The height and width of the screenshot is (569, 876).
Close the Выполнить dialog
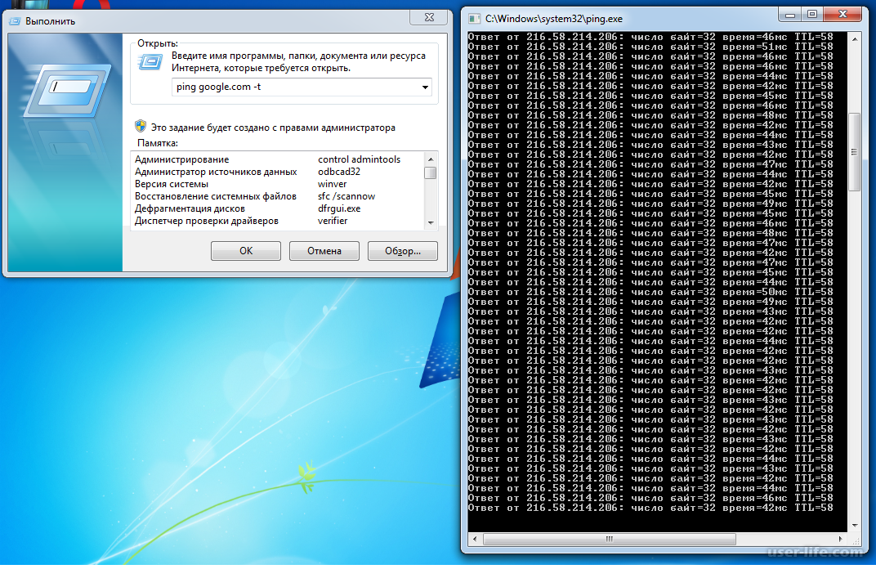[428, 17]
